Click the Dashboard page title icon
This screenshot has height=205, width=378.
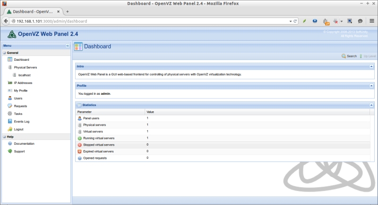78,46
